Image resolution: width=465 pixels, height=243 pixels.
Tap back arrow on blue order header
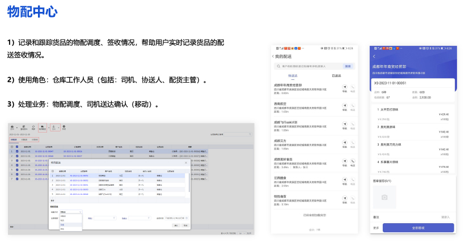(374, 56)
